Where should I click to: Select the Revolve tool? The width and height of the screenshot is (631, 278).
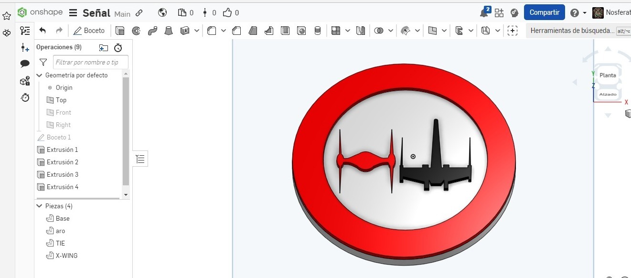click(136, 31)
